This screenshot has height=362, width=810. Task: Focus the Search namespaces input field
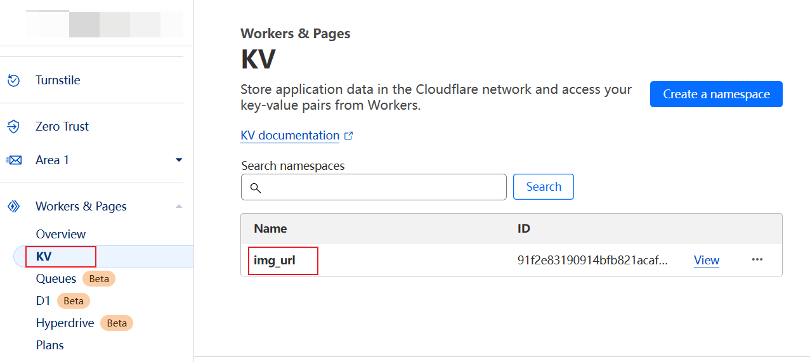coord(381,188)
